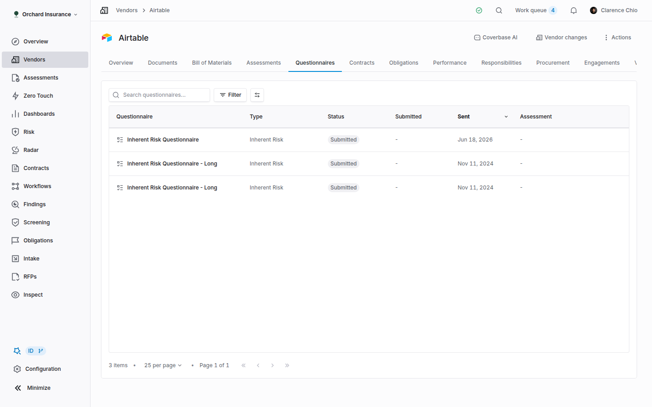Switch to the Contracts tab
Screen dimensions: 652x407
pyautogui.click(x=362, y=63)
